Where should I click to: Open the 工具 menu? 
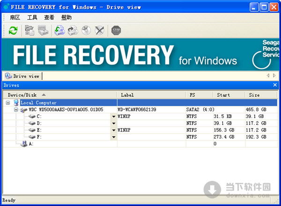tap(32, 17)
